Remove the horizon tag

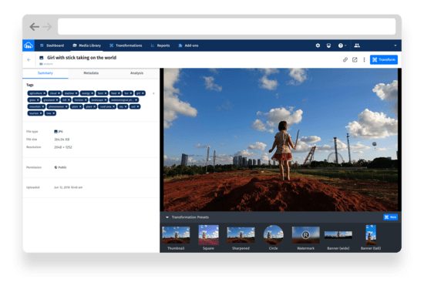86,100
